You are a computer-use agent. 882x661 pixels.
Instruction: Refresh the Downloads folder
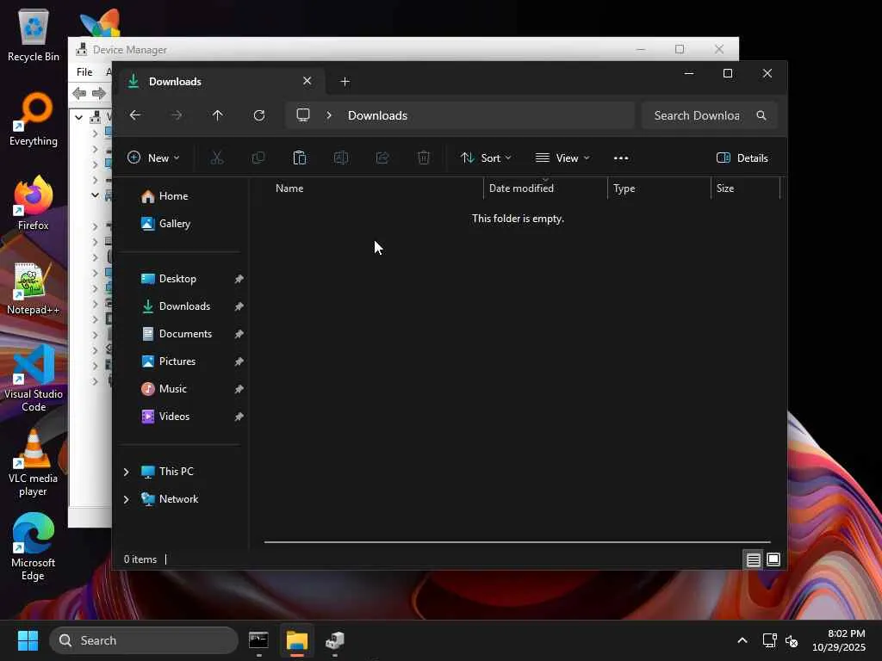(x=259, y=115)
